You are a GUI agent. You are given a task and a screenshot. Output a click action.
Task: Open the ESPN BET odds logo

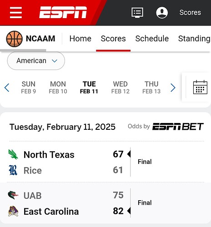[178, 127]
